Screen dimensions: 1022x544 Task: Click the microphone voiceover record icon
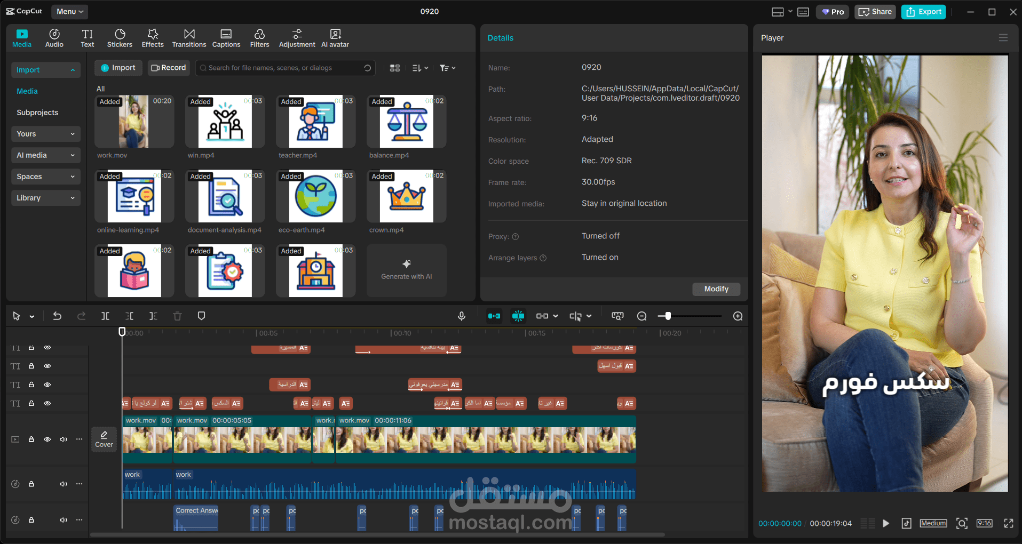[462, 316]
